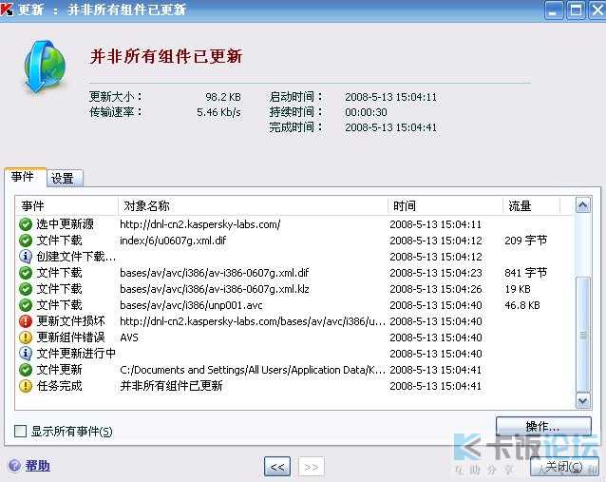Click the 关闭 button
The width and height of the screenshot is (606, 482).
[x=564, y=467]
